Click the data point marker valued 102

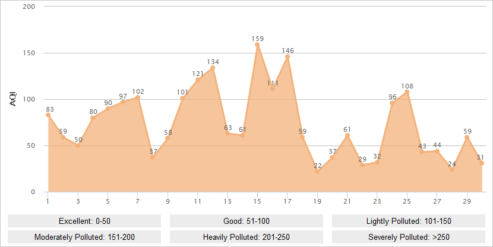[x=138, y=97]
